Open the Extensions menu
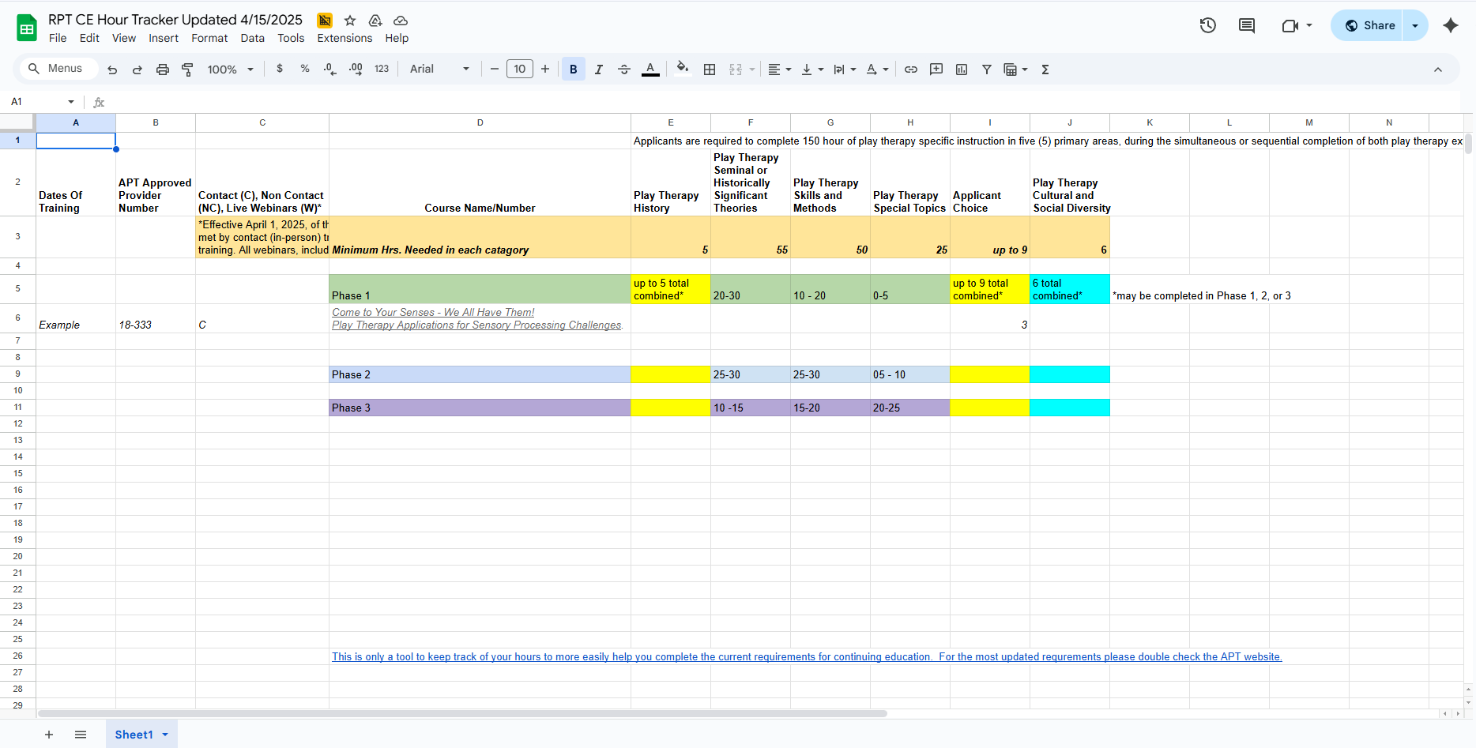The image size is (1476, 748). pyautogui.click(x=345, y=38)
